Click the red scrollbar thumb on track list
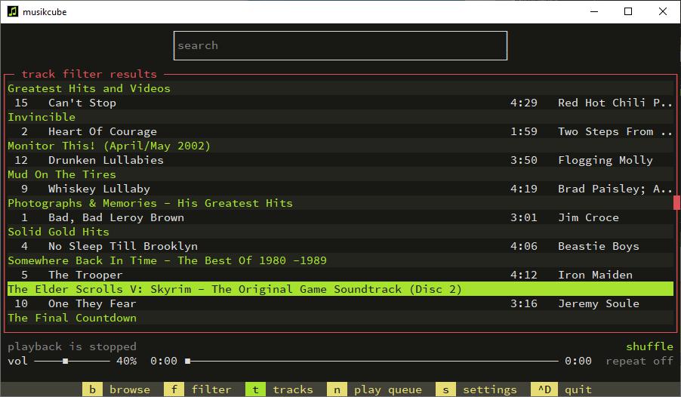 (x=676, y=203)
